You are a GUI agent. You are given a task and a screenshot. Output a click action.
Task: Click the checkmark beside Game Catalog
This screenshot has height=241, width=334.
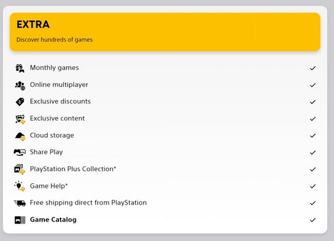pyautogui.click(x=313, y=220)
